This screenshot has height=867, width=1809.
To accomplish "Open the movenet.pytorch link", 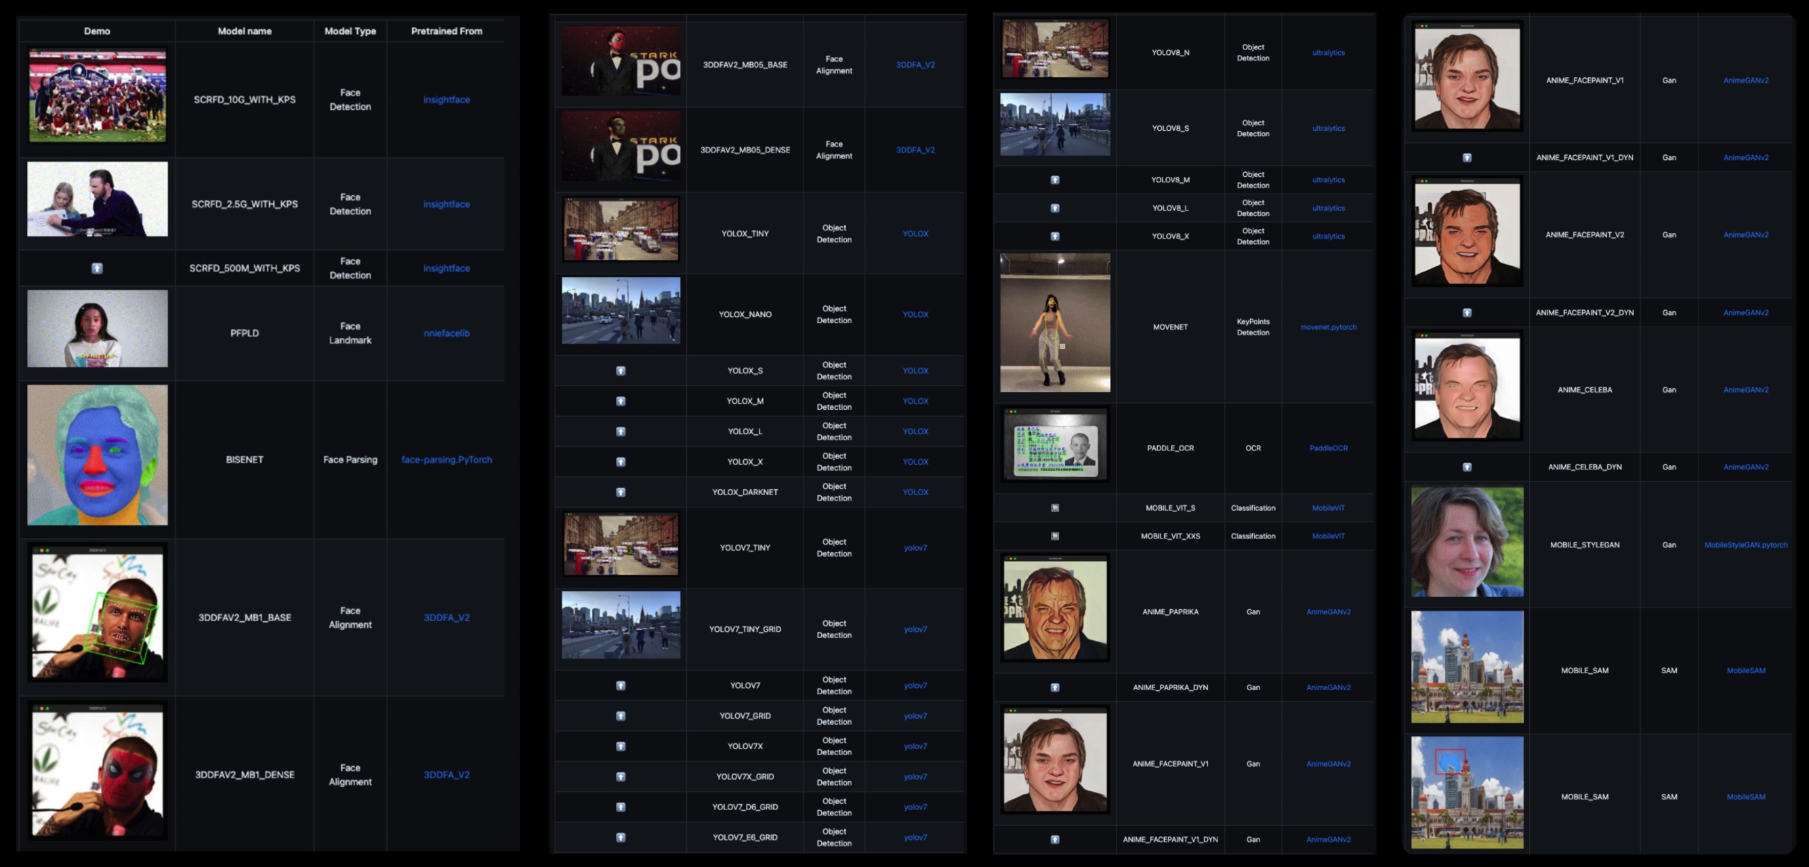I will pyautogui.click(x=1328, y=327).
